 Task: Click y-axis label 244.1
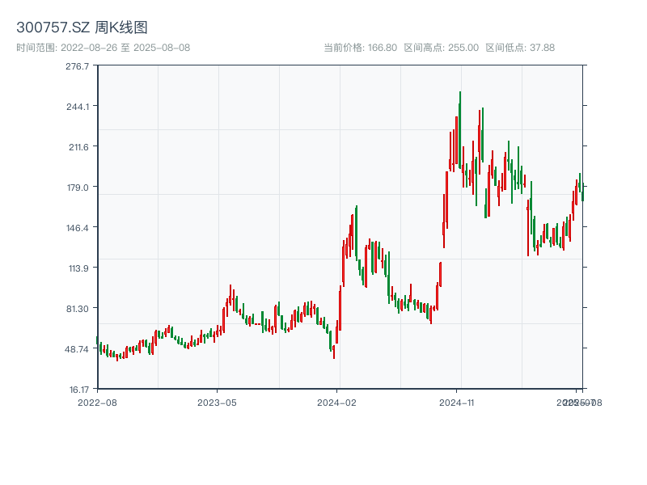click(78, 107)
